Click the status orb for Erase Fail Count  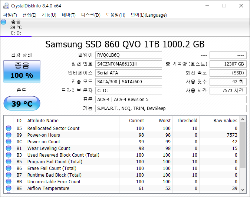click(9, 168)
